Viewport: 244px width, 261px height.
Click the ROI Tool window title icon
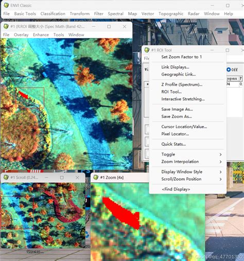[147, 50]
